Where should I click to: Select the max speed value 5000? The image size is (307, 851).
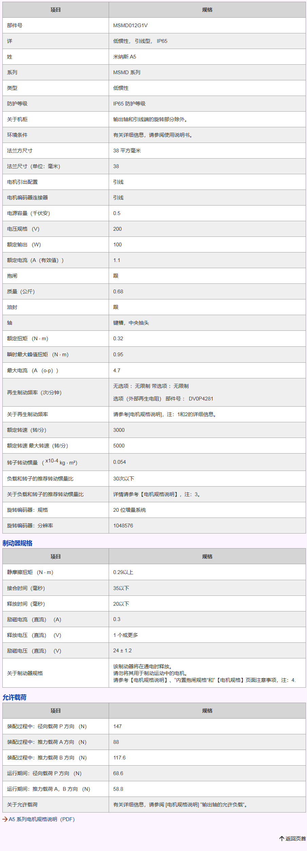tap(119, 446)
